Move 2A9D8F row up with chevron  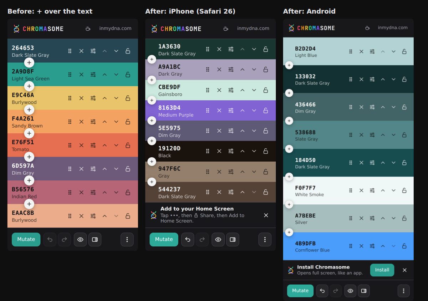tap(105, 75)
